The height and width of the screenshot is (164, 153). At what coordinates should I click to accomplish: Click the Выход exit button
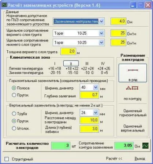(x=140, y=159)
